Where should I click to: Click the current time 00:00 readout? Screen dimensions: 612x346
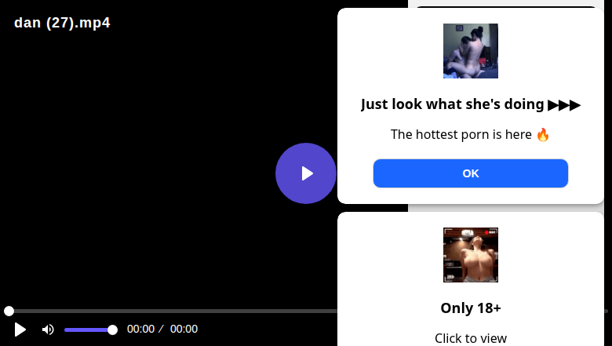(140, 330)
